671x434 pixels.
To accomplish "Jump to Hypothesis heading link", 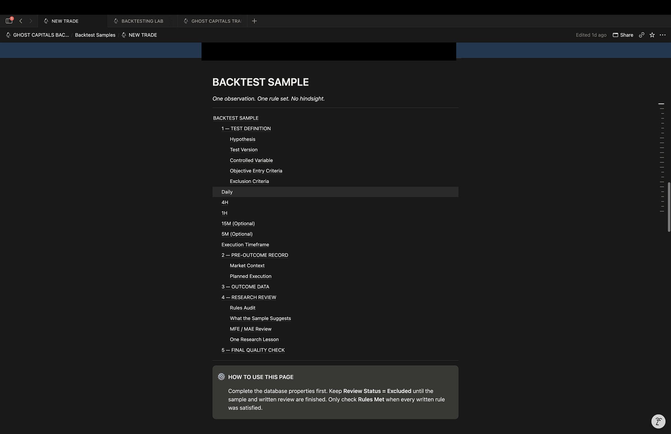I will pos(243,139).
